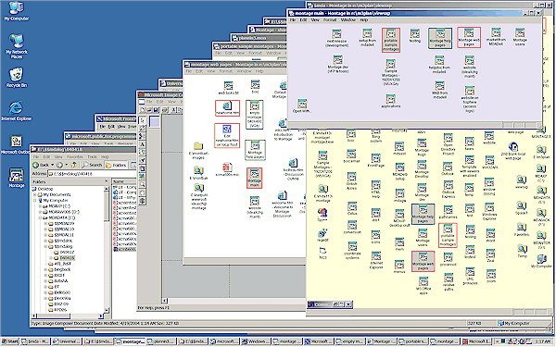
Task: Expand My Documents node in Explorer folder tree
Action: pos(35,194)
